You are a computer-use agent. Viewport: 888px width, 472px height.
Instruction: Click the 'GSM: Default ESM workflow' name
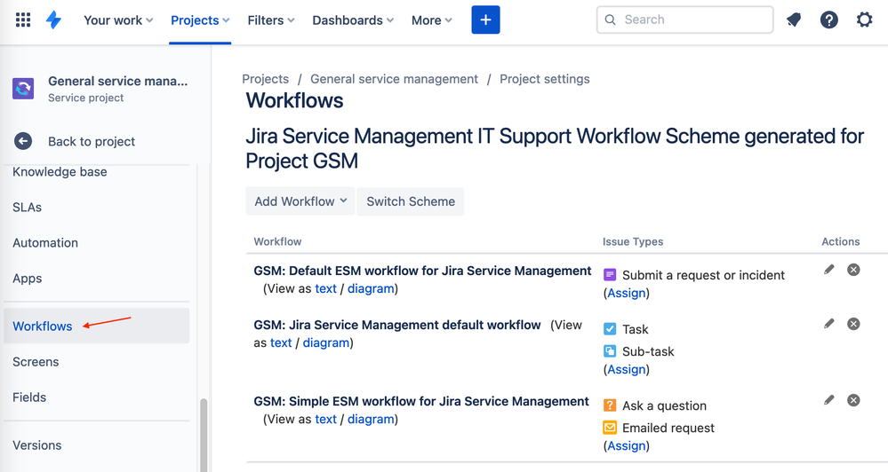(x=422, y=271)
